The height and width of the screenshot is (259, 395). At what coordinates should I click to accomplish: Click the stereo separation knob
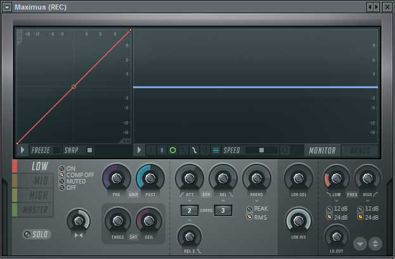point(79,221)
